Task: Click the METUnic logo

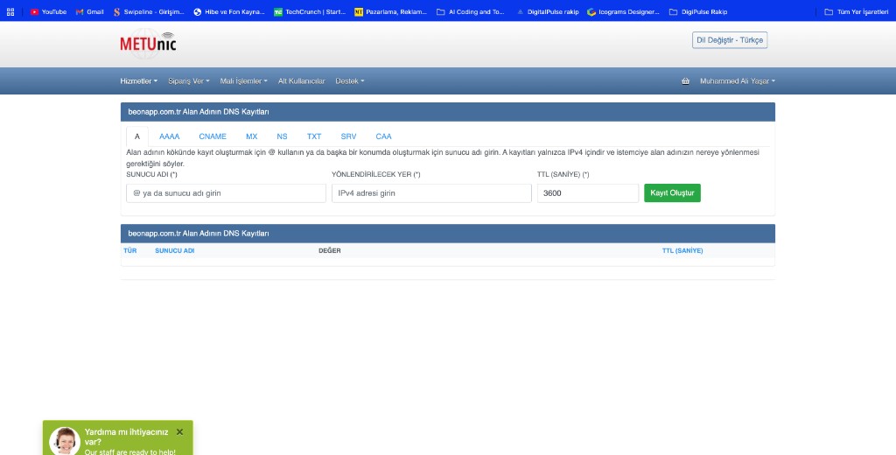Action: pyautogui.click(x=148, y=44)
